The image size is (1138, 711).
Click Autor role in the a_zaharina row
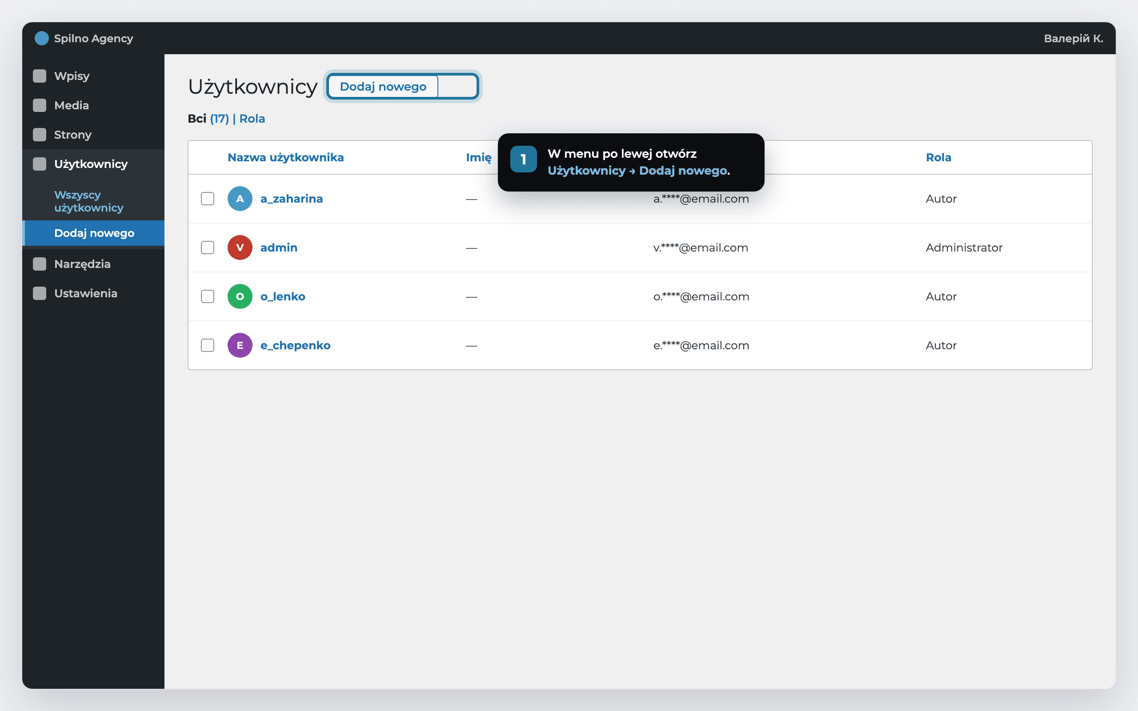pos(941,199)
